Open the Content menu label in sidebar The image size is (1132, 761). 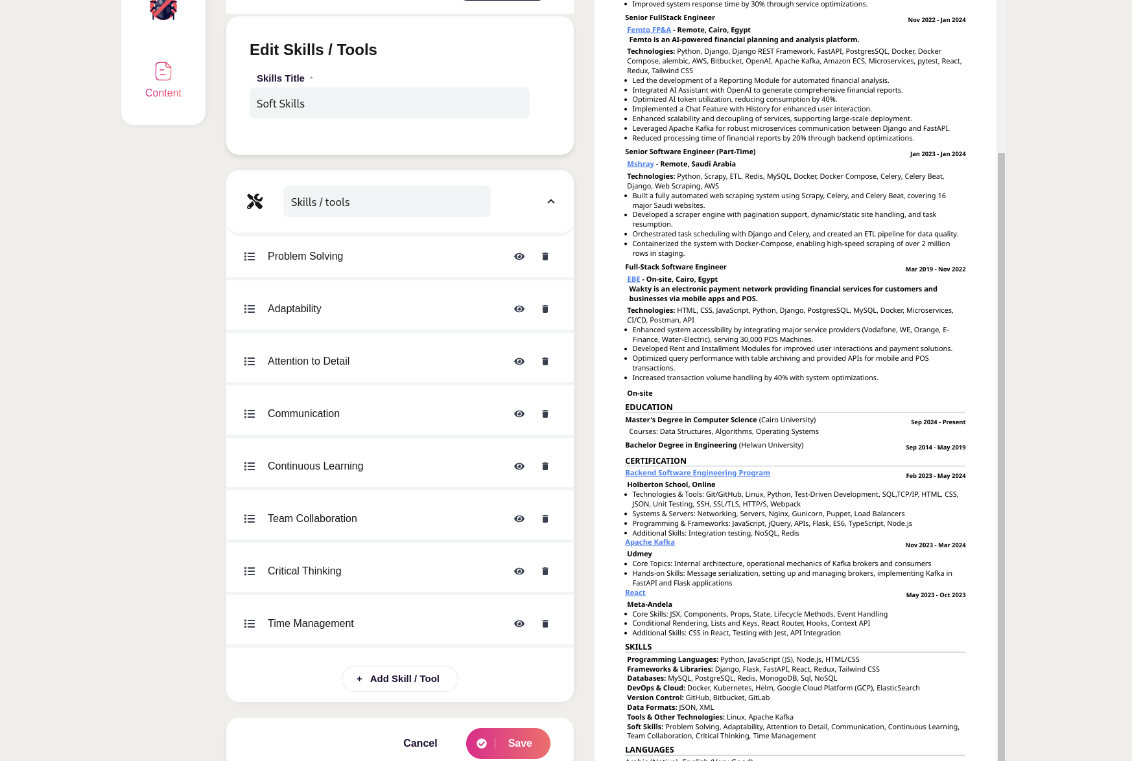click(163, 93)
